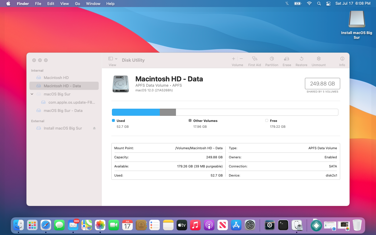This screenshot has width=376, height=235.
Task: Select external Install macOS Big Sur disk
Action: [x=64, y=128]
